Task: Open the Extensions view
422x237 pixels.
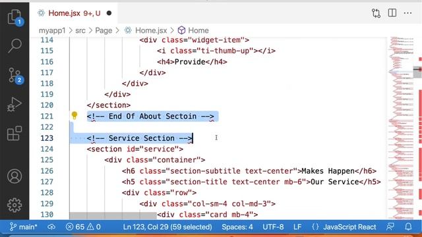Action: [x=15, y=133]
